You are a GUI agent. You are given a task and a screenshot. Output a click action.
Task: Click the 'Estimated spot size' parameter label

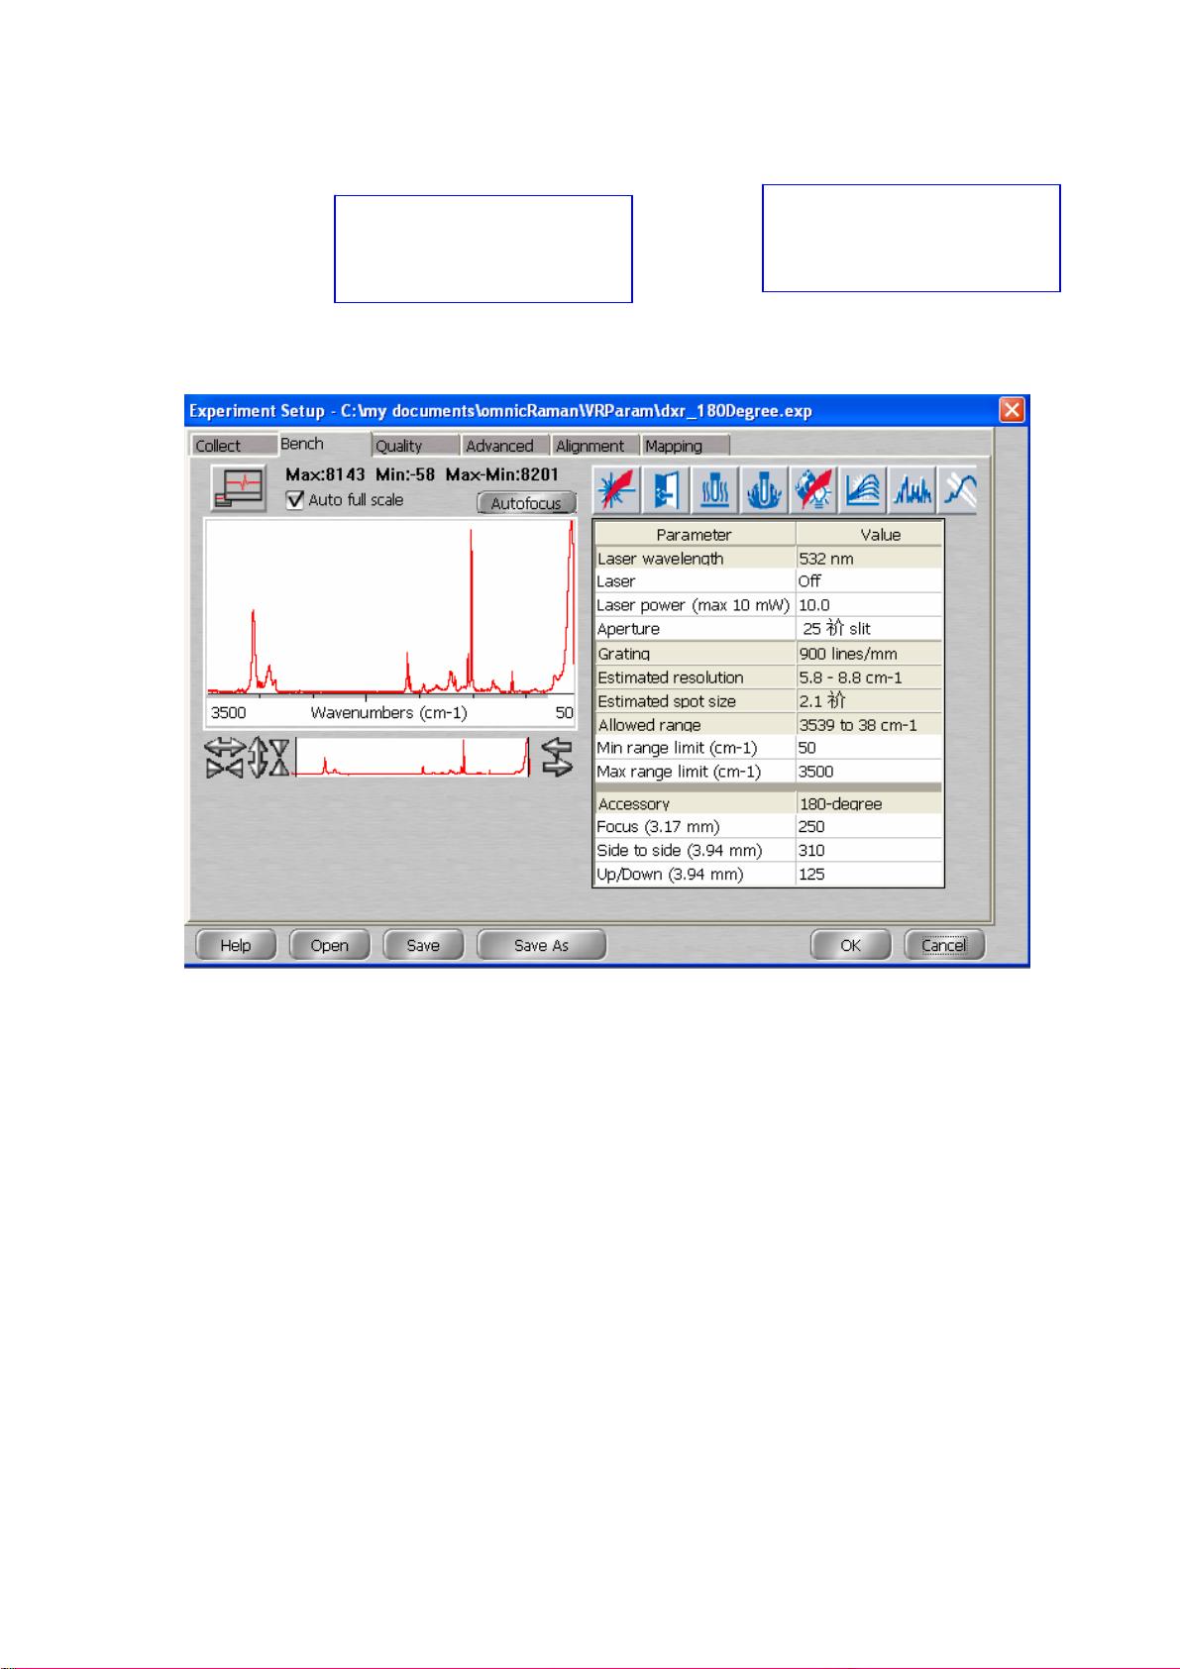667,701
